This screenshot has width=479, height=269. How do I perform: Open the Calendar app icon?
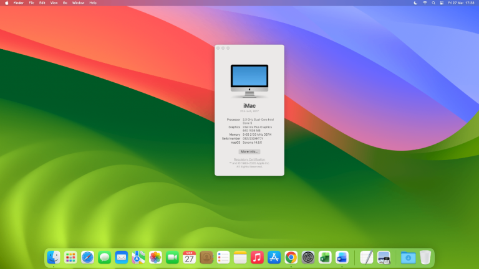[189, 257]
